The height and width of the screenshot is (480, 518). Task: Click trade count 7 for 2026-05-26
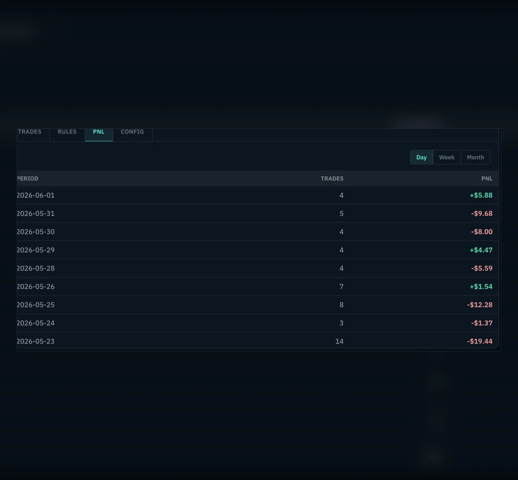click(341, 286)
